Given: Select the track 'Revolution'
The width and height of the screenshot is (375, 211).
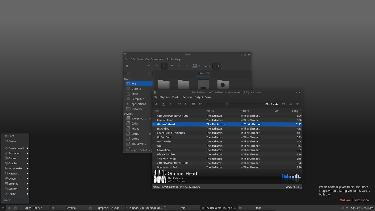Looking at the screenshot, I should [x=227, y=150].
